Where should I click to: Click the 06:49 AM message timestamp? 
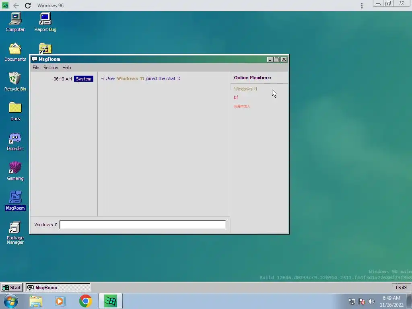62,79
